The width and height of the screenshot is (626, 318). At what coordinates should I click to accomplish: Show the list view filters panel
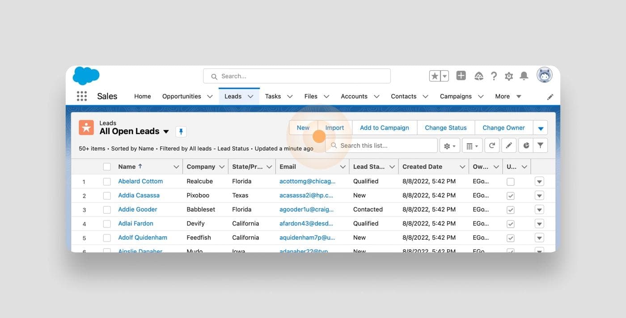tap(541, 145)
